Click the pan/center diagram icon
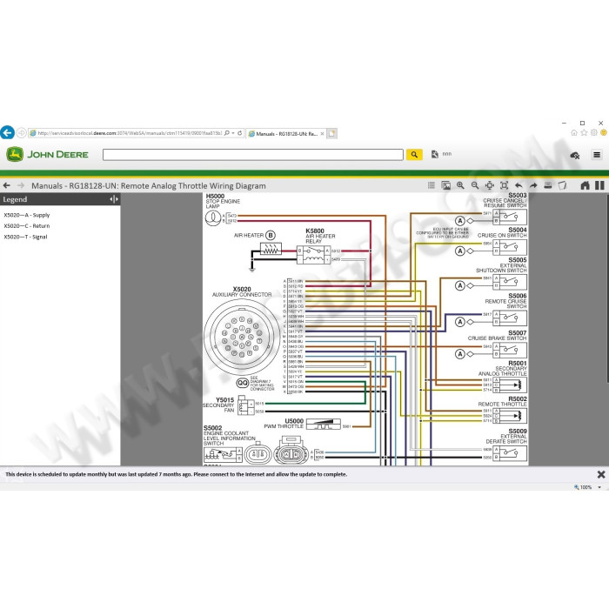The width and height of the screenshot is (609, 609). (x=490, y=185)
